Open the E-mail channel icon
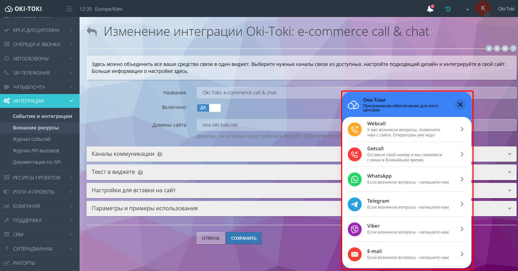 coord(355,254)
